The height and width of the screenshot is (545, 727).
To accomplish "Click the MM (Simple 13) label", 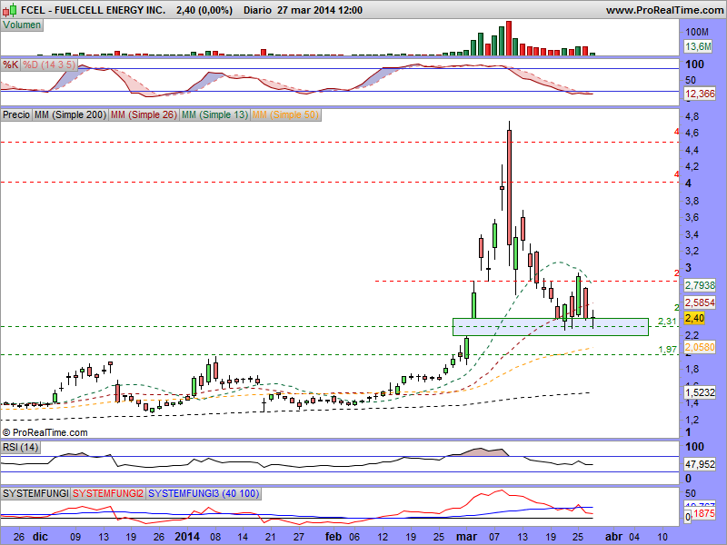I will [214, 114].
